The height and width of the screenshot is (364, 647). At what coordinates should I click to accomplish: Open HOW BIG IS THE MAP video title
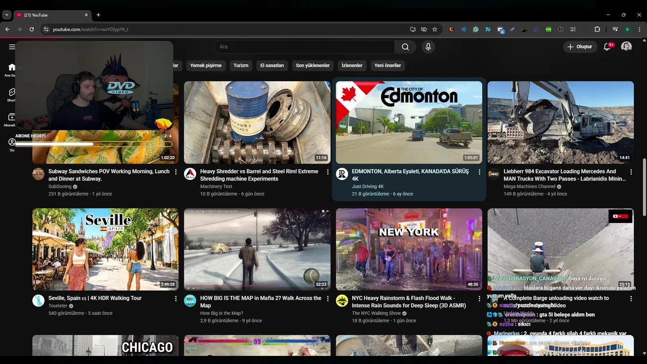260,302
